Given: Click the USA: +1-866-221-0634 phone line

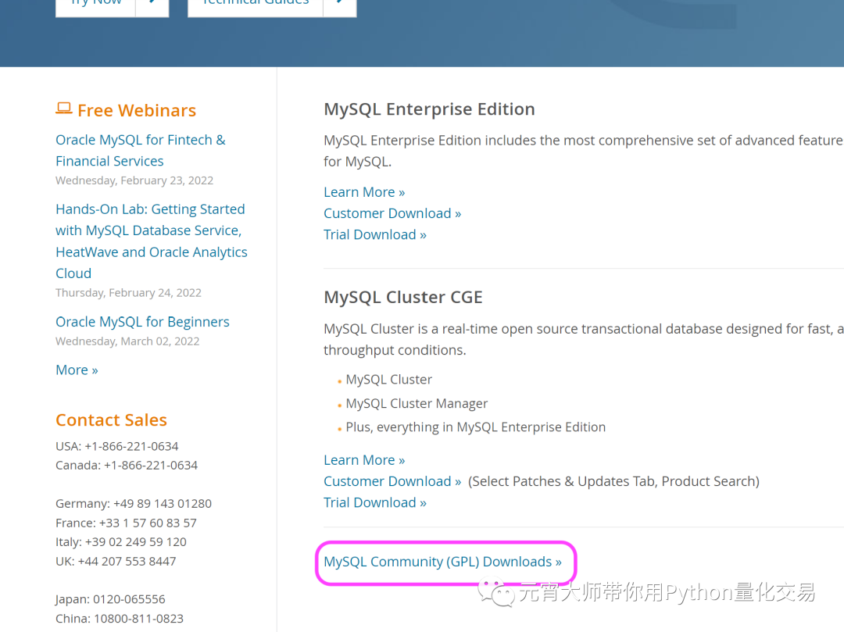Looking at the screenshot, I should coord(116,446).
